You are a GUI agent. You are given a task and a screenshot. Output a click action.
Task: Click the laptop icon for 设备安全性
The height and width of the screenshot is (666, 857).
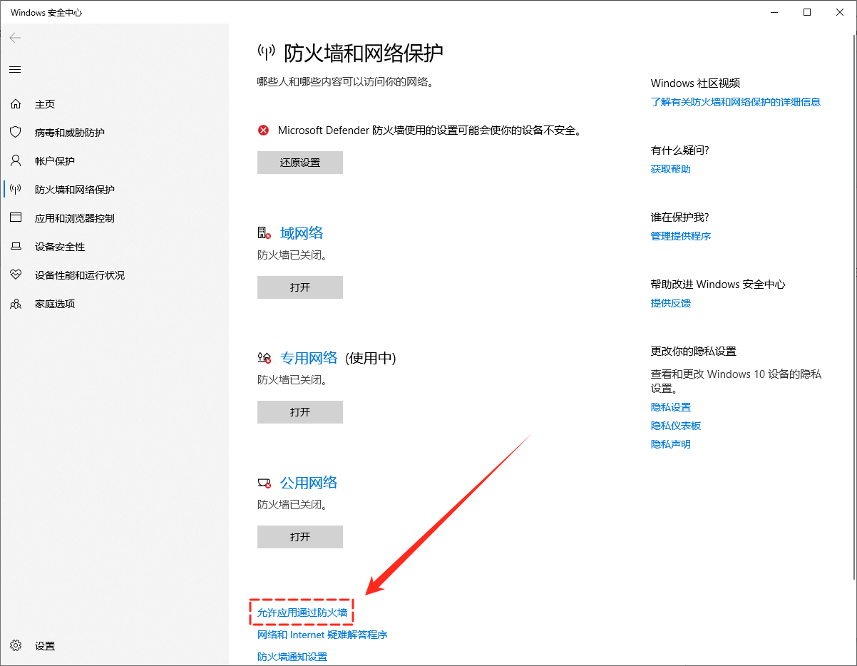pos(16,247)
